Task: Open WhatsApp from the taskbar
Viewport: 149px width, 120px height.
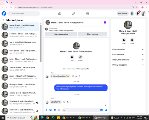Action: (x=53, y=118)
